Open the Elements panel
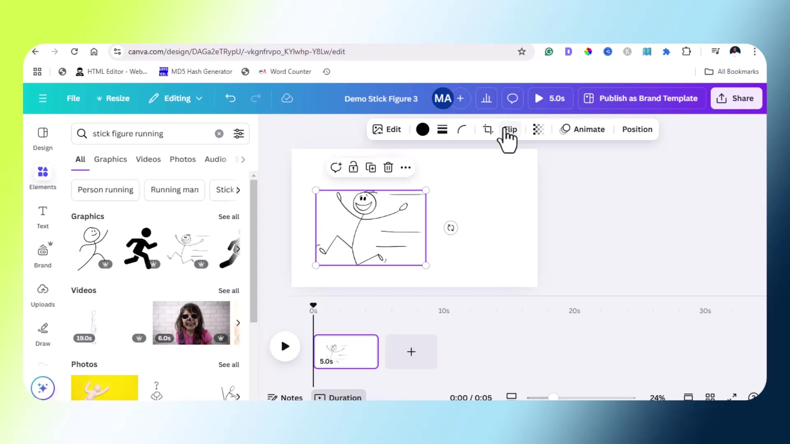 43,178
